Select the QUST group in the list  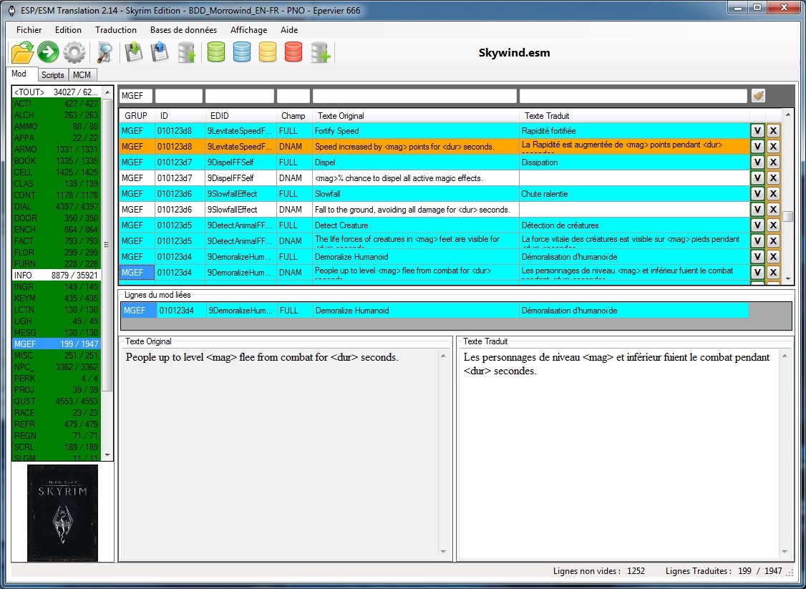(x=56, y=401)
